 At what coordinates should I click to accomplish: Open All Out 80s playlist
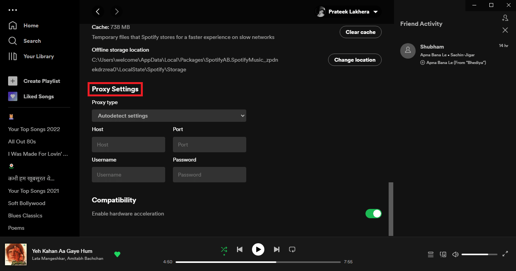point(22,141)
